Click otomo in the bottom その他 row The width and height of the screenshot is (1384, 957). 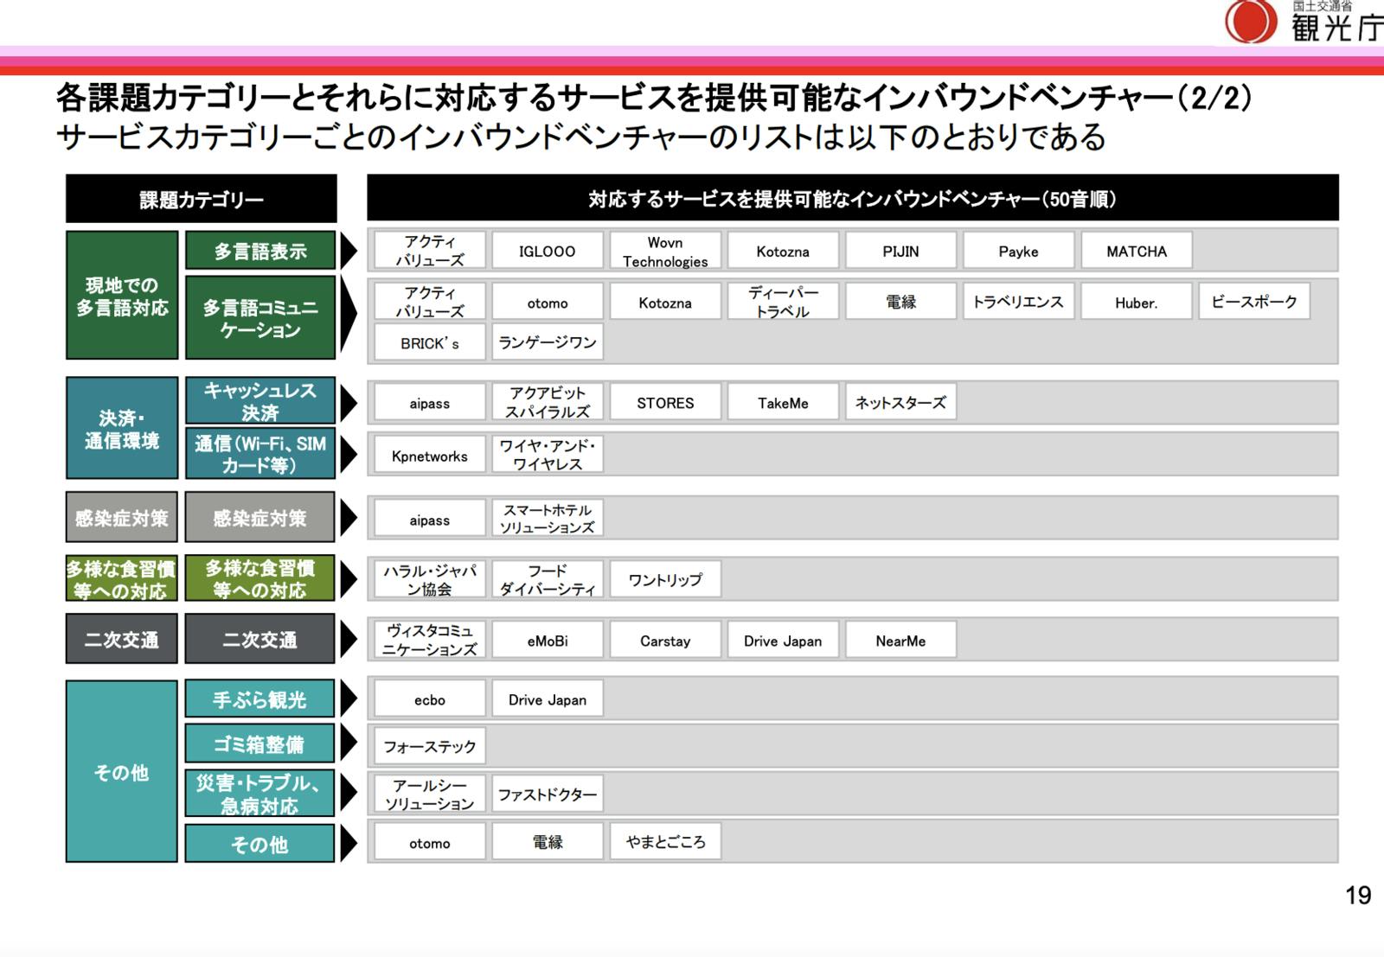click(x=430, y=842)
